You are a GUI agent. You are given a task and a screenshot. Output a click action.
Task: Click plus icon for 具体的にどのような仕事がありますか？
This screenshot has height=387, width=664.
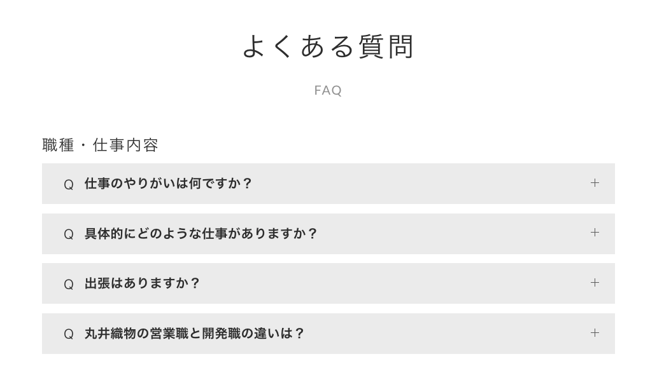(x=595, y=233)
